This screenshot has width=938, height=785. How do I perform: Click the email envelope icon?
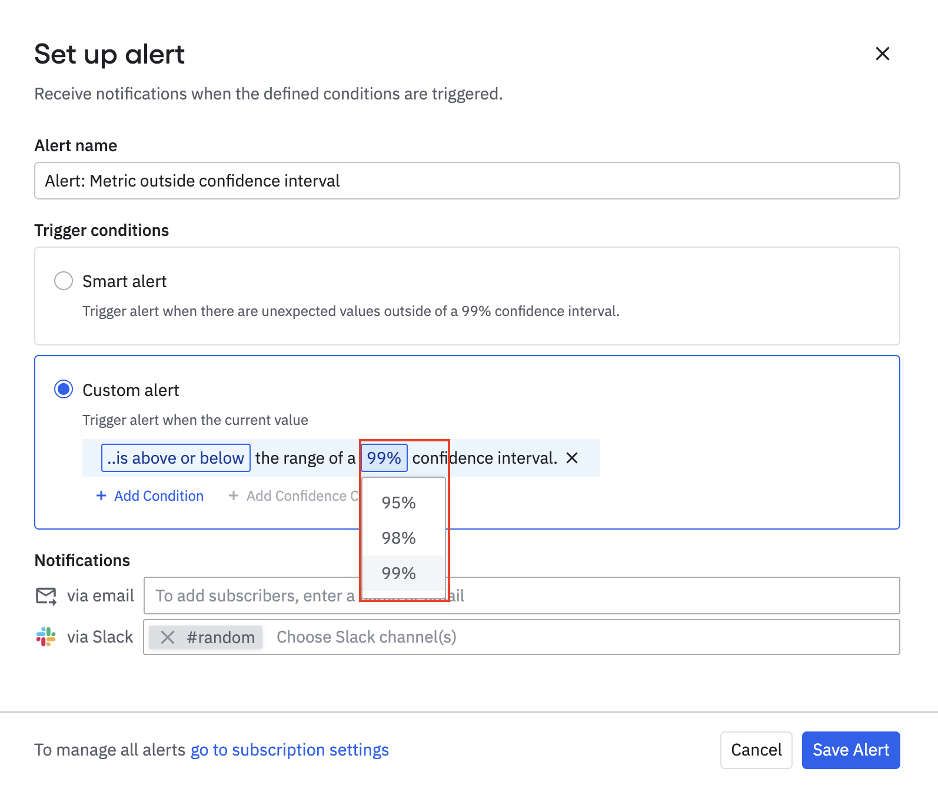point(46,596)
